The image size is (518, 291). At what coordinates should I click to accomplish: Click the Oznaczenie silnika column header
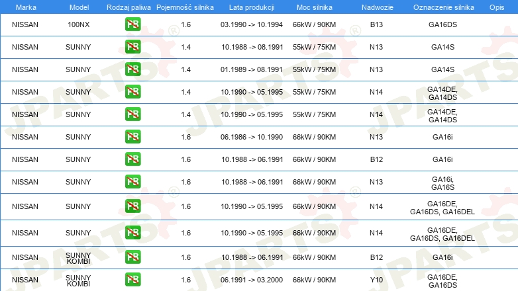(x=443, y=7)
